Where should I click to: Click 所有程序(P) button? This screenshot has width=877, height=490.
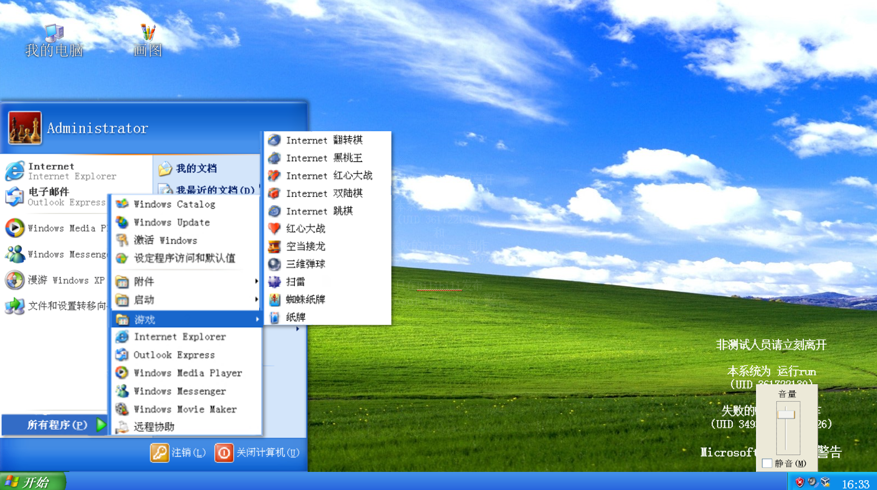click(54, 424)
